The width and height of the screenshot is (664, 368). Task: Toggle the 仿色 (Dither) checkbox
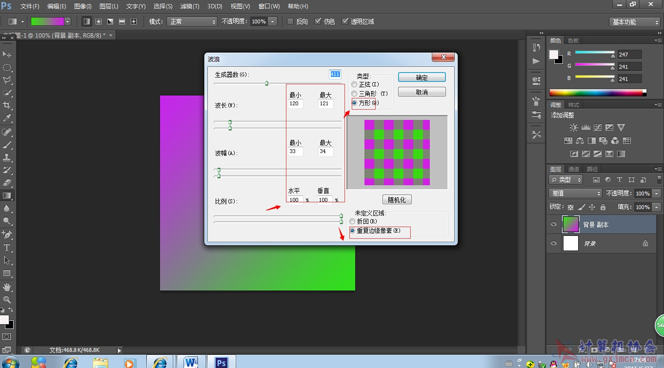point(318,21)
